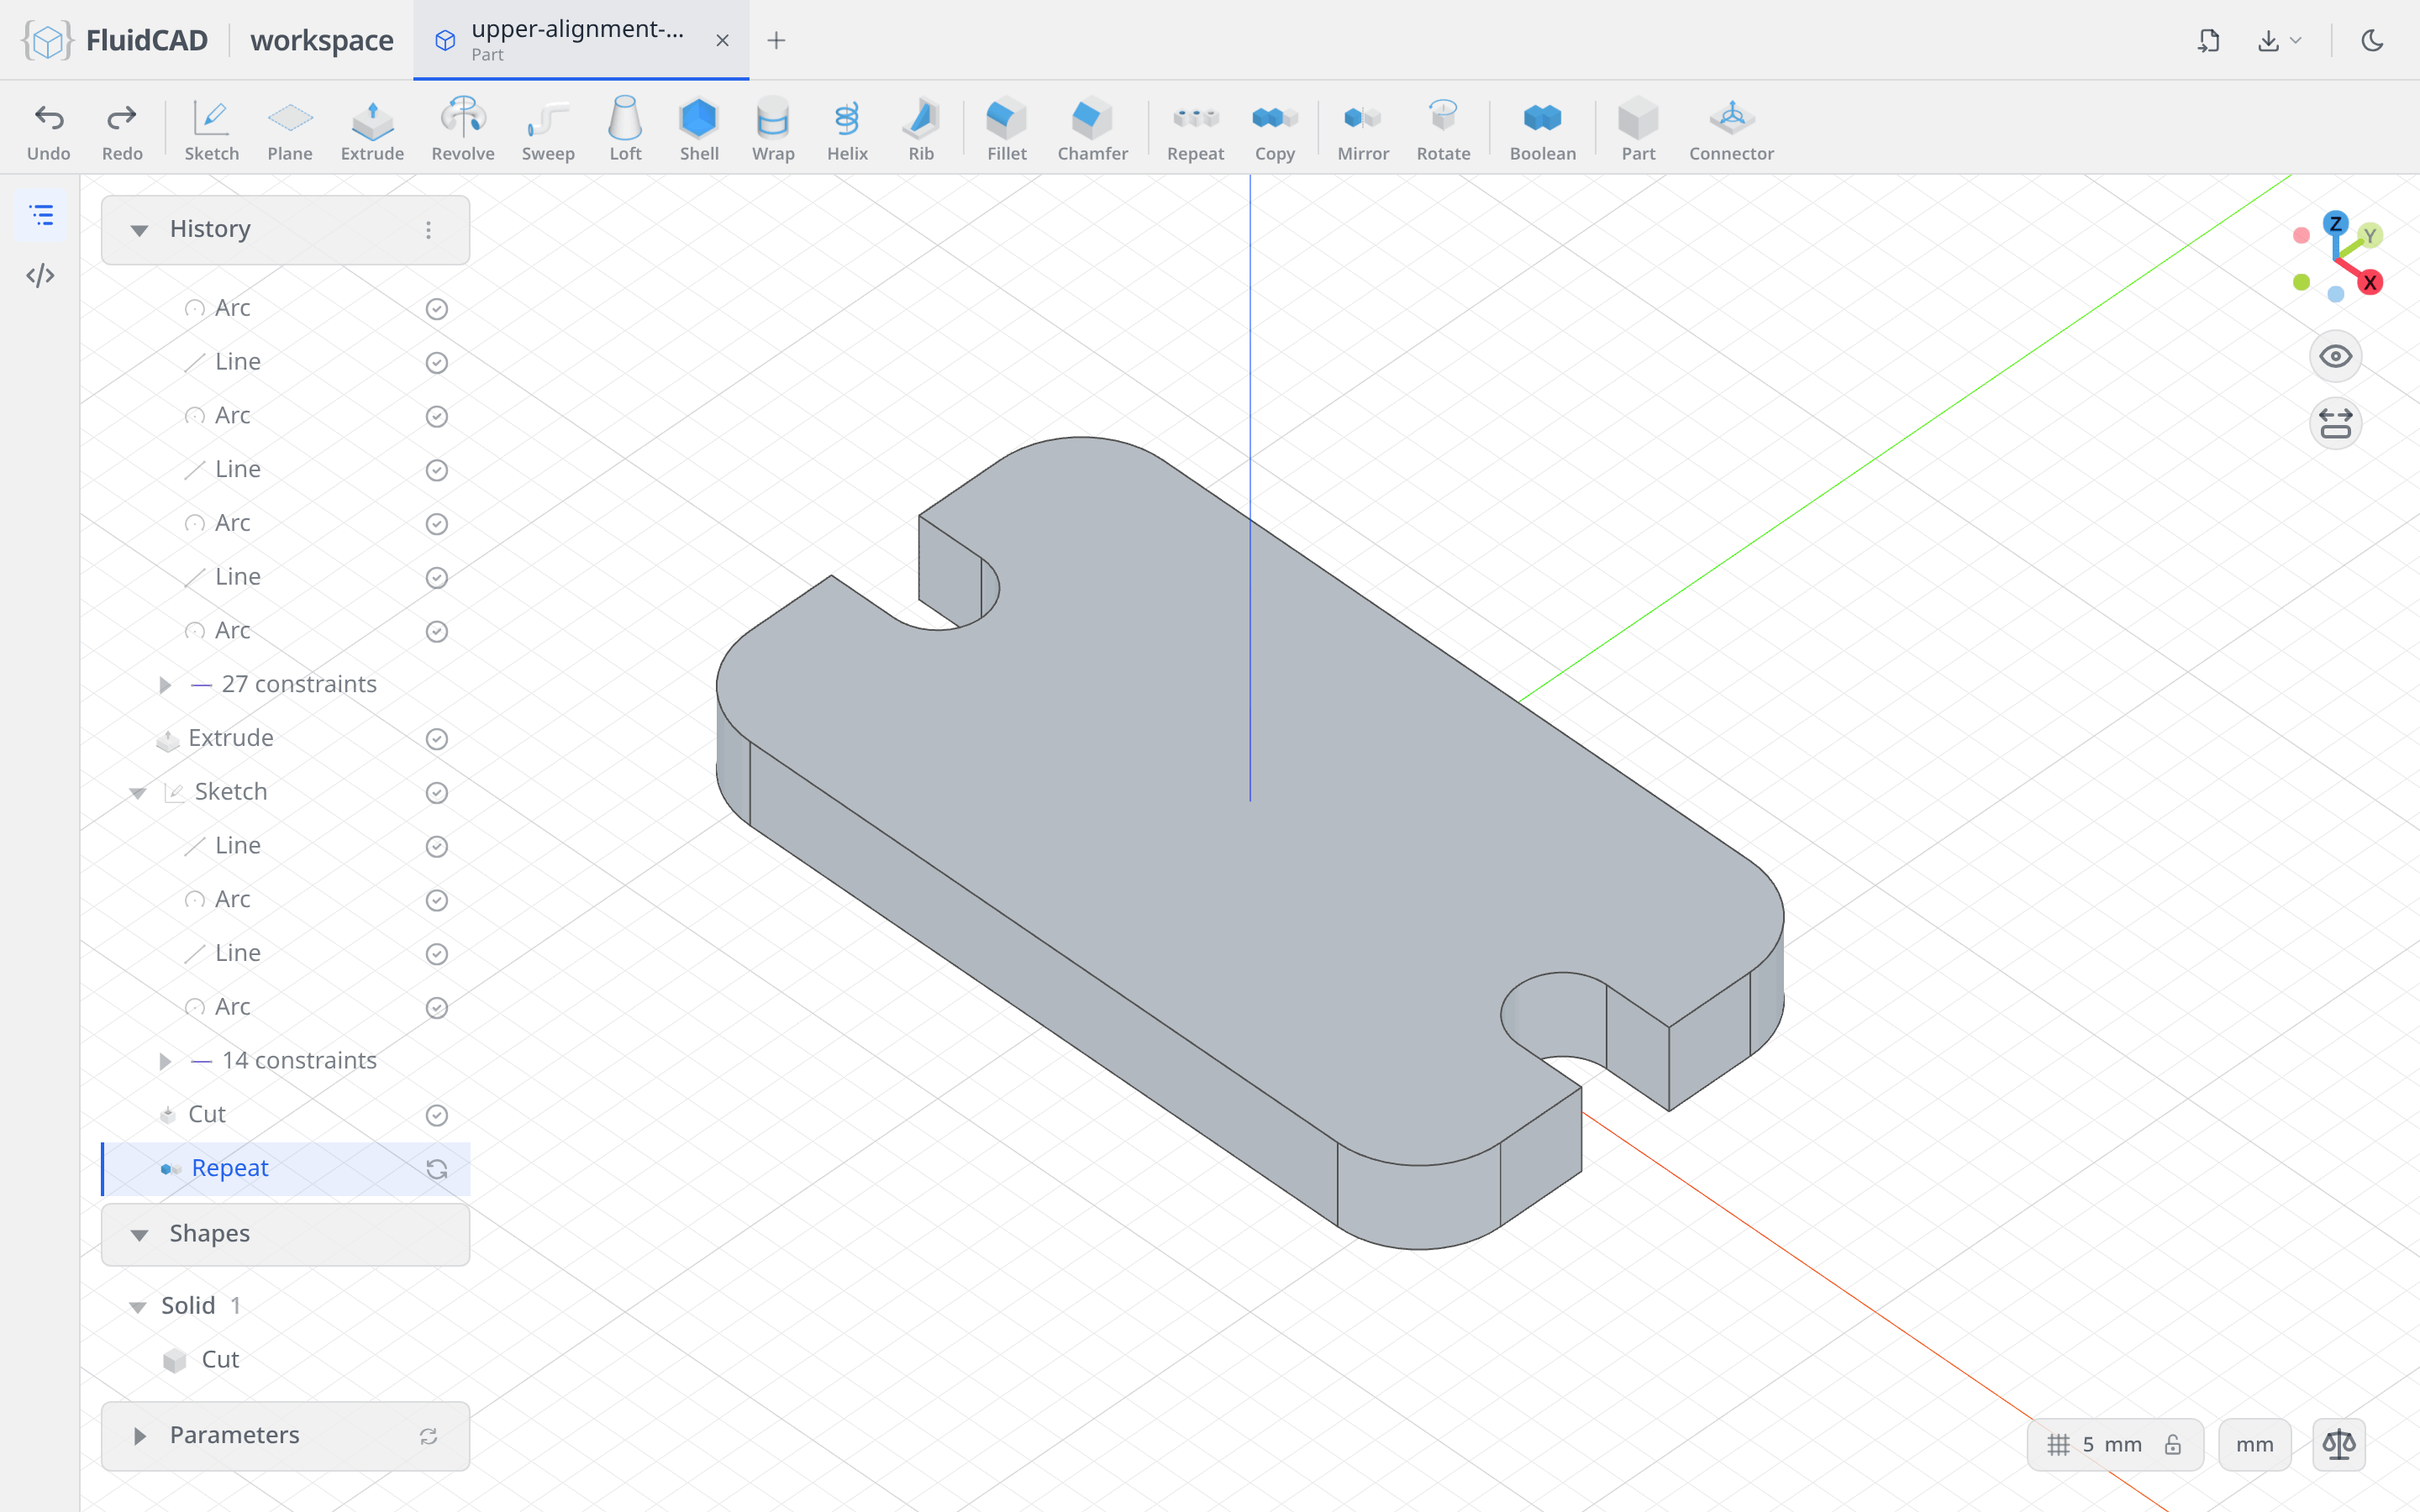This screenshot has width=2420, height=1512.
Task: Toggle dark mode moon icon
Action: 2372,40
